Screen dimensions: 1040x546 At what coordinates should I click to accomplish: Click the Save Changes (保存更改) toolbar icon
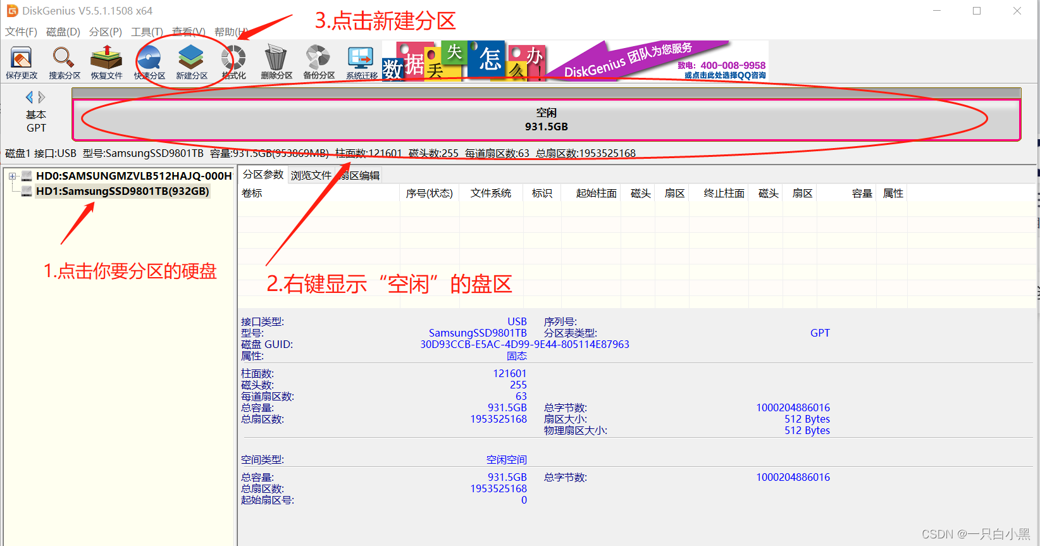coord(22,62)
